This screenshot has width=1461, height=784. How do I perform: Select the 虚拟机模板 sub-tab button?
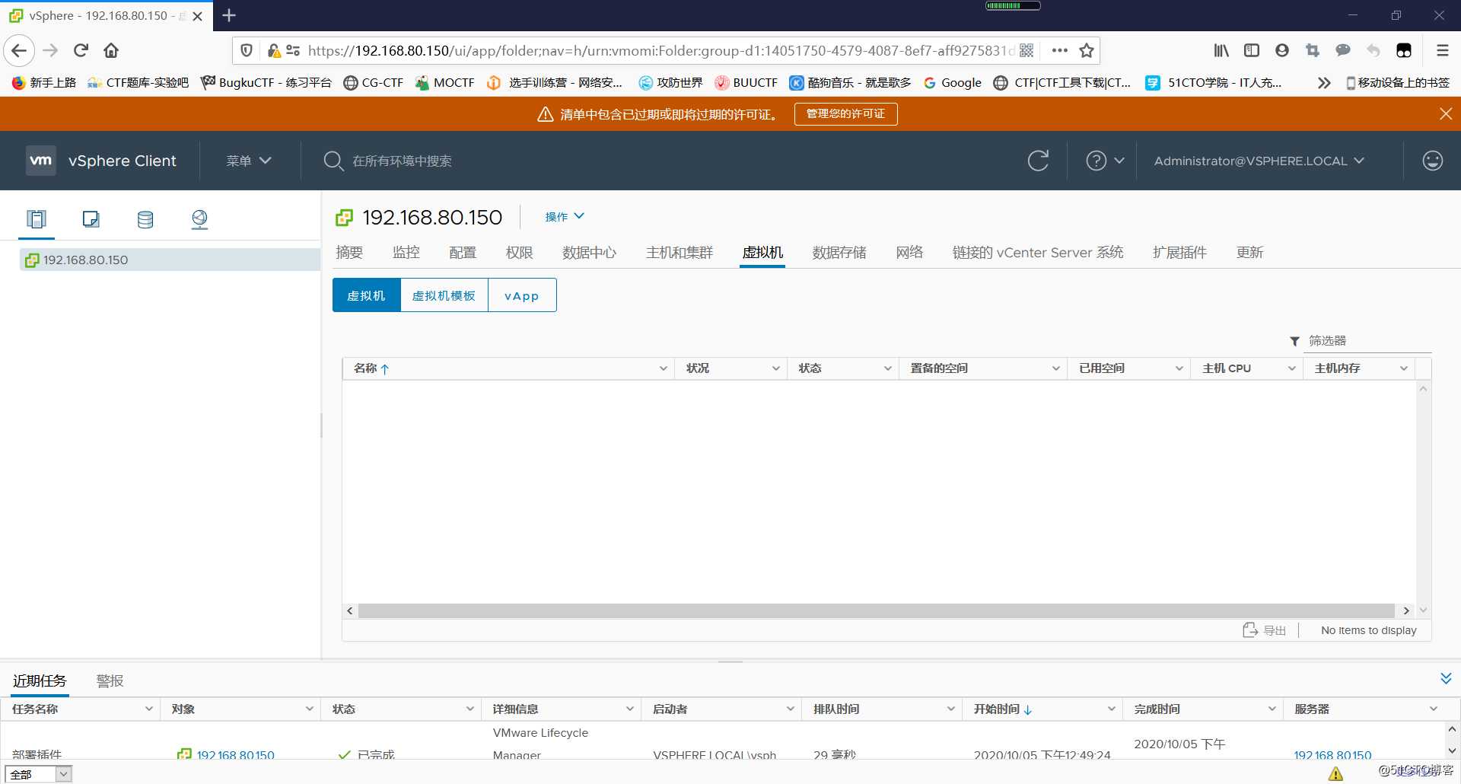click(444, 295)
